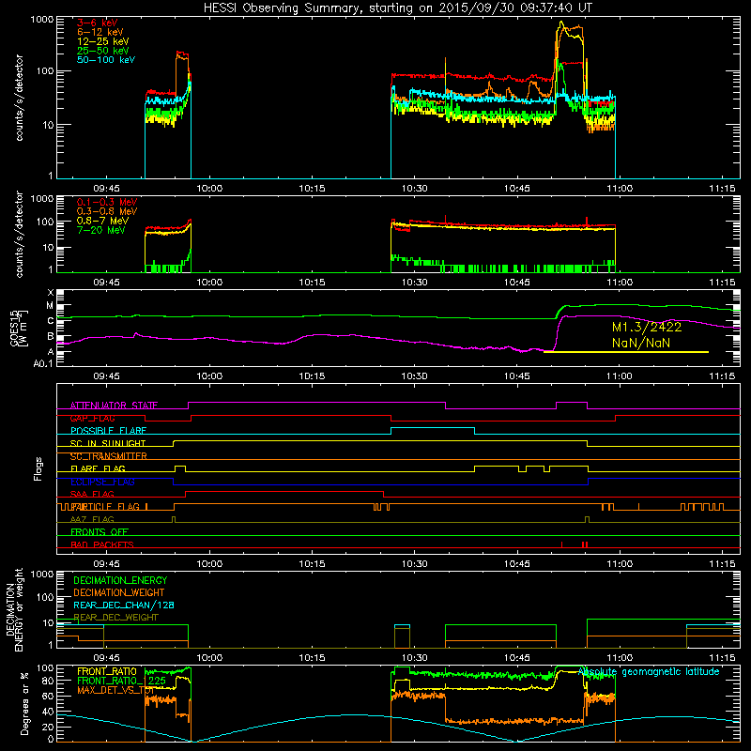751x751 pixels.
Task: Select the REAR_DEC_WEIGHT legend label
Action: [115, 618]
